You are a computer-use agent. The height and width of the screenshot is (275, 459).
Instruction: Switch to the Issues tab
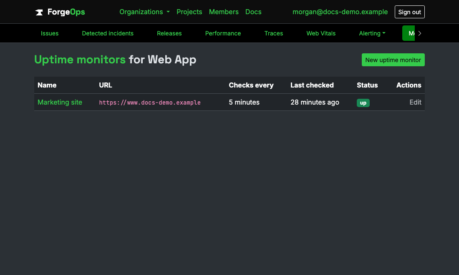[x=50, y=33]
